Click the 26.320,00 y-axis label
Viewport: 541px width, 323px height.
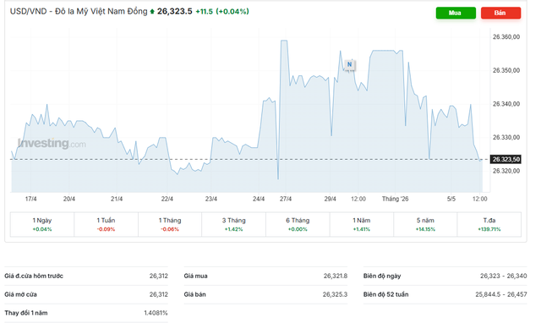[506, 171]
